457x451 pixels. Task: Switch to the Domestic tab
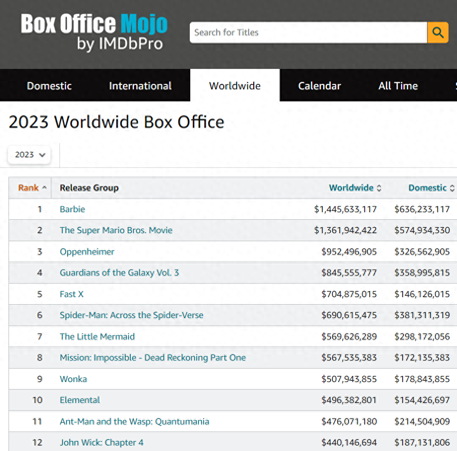point(49,86)
